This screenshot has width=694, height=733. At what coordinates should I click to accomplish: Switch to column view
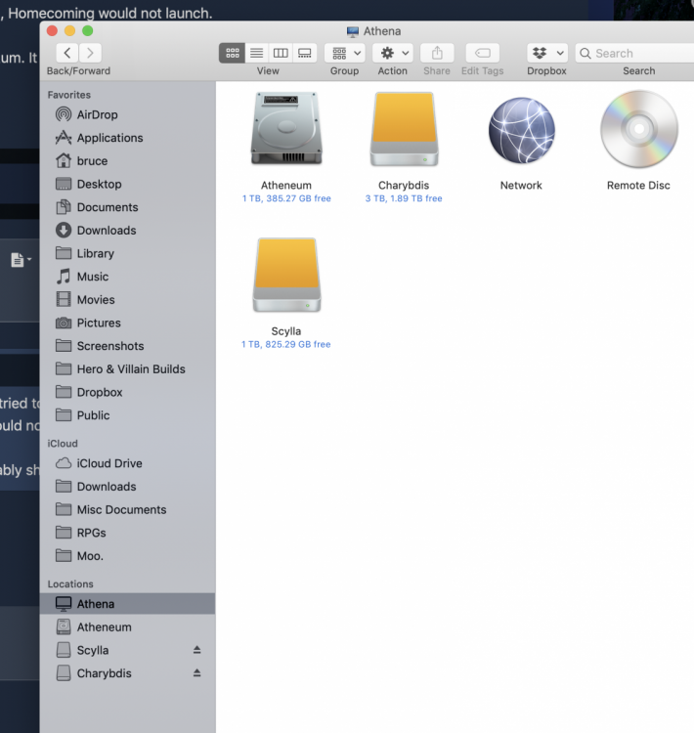point(281,53)
